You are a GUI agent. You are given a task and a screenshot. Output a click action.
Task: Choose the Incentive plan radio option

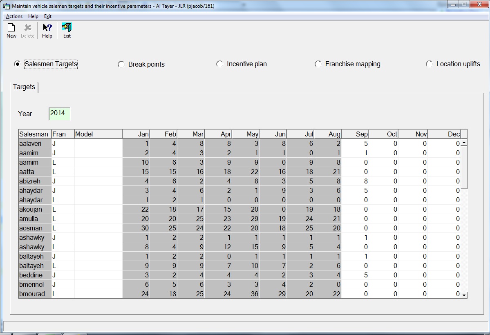pos(220,64)
